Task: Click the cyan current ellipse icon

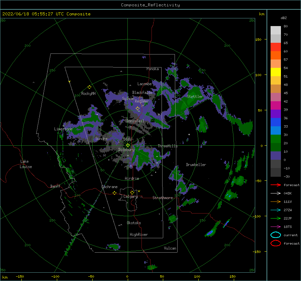Action: tap(276, 235)
